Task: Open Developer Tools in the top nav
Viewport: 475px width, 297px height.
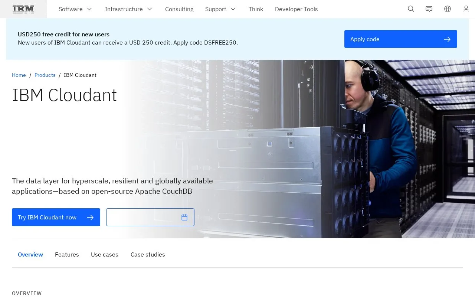Action: point(296,9)
